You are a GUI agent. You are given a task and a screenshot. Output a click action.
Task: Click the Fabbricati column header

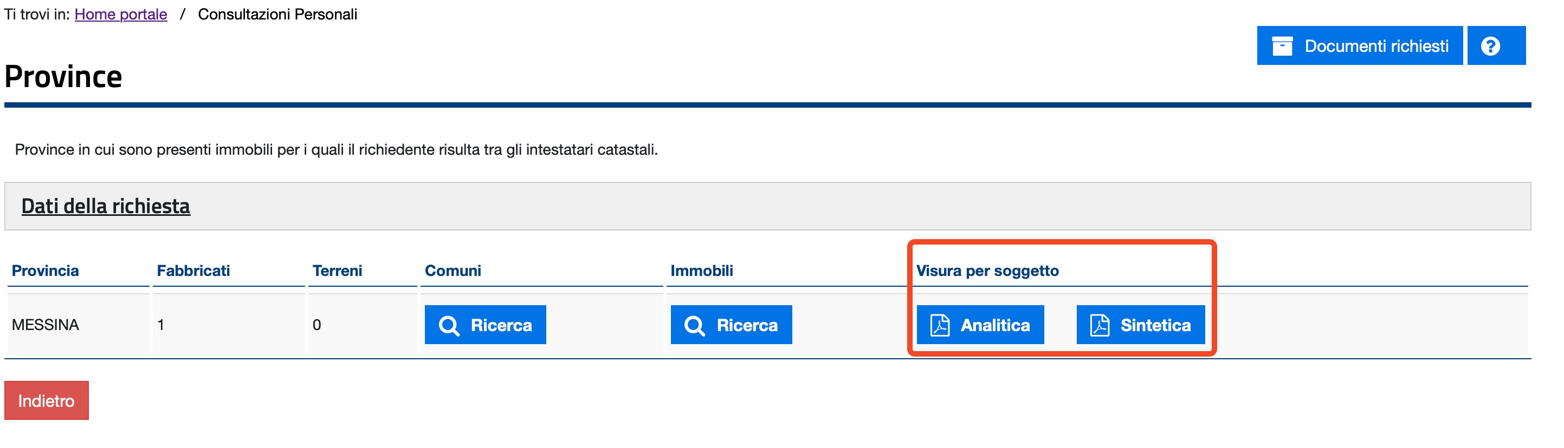193,271
